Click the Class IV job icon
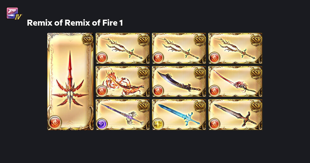 point(14,13)
